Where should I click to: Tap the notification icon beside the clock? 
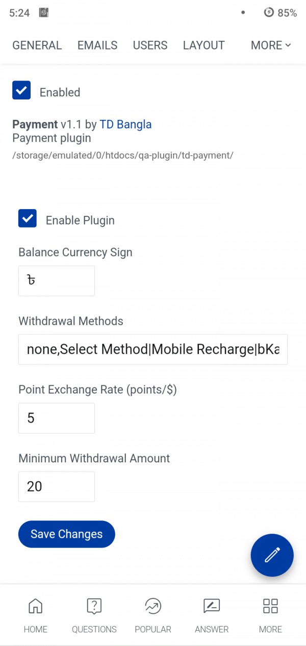pyautogui.click(x=44, y=13)
